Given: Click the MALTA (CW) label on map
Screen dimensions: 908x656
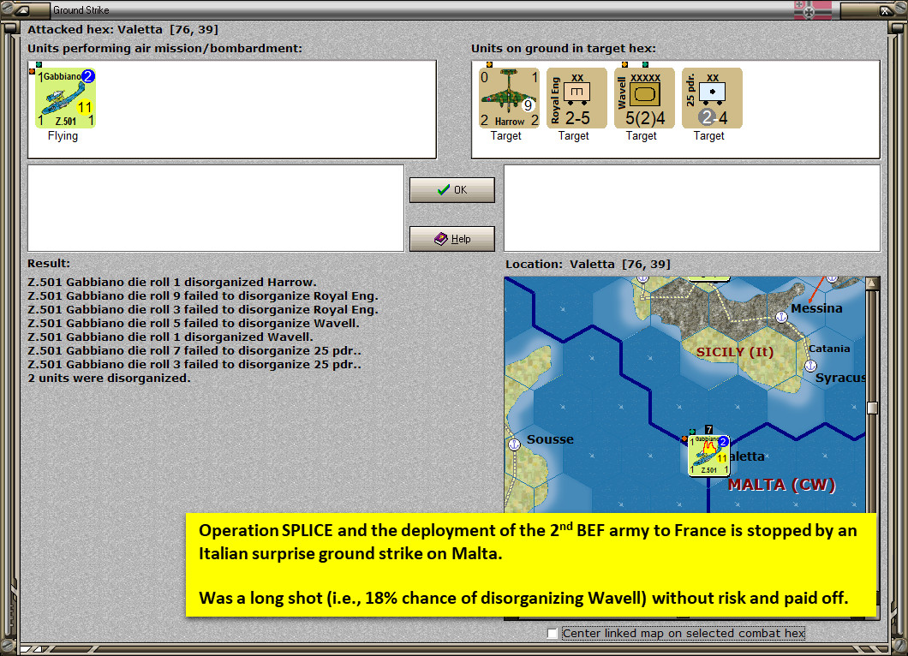Looking at the screenshot, I should (782, 485).
